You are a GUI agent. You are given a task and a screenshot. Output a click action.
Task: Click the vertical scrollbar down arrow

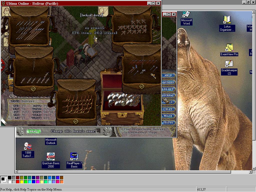pyautogui.click(x=254, y=168)
